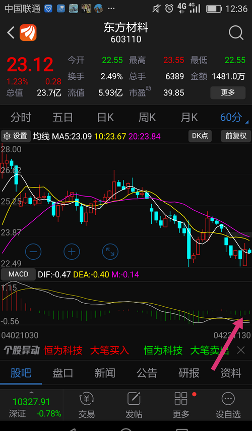The image size is (252, 431).
Task: Open the 研报 research reports tab
Action: tap(189, 373)
